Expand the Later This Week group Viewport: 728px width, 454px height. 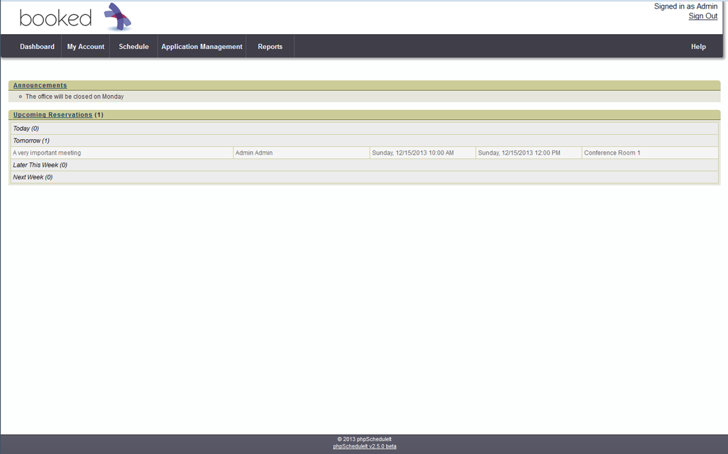(x=40, y=165)
